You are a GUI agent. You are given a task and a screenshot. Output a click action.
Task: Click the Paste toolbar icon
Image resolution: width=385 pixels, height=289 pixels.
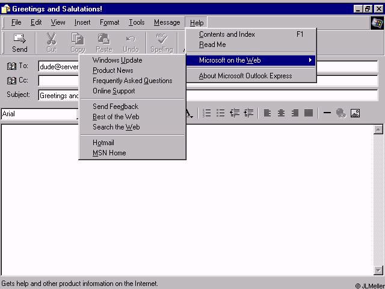coord(104,39)
